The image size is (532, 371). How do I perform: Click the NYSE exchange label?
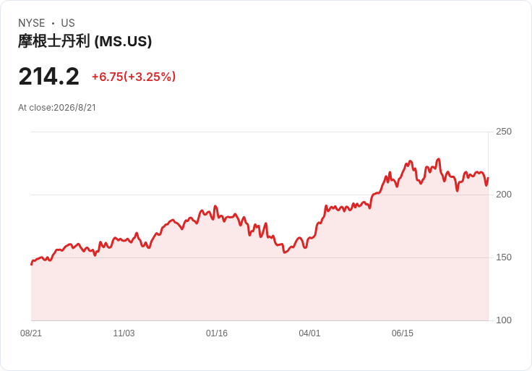click(32, 23)
